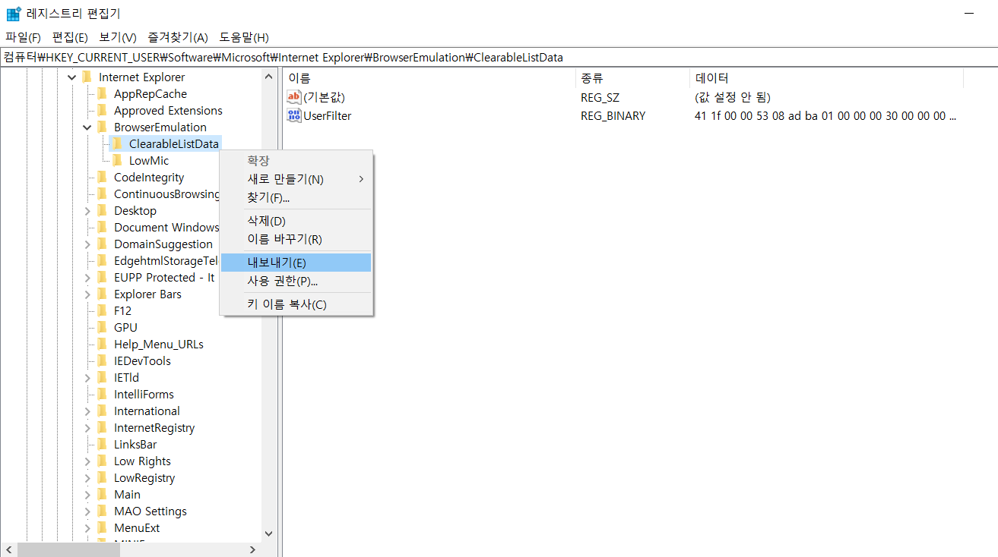The width and height of the screenshot is (998, 557).
Task: Expand the DomainSuggestion key
Action: coord(87,244)
